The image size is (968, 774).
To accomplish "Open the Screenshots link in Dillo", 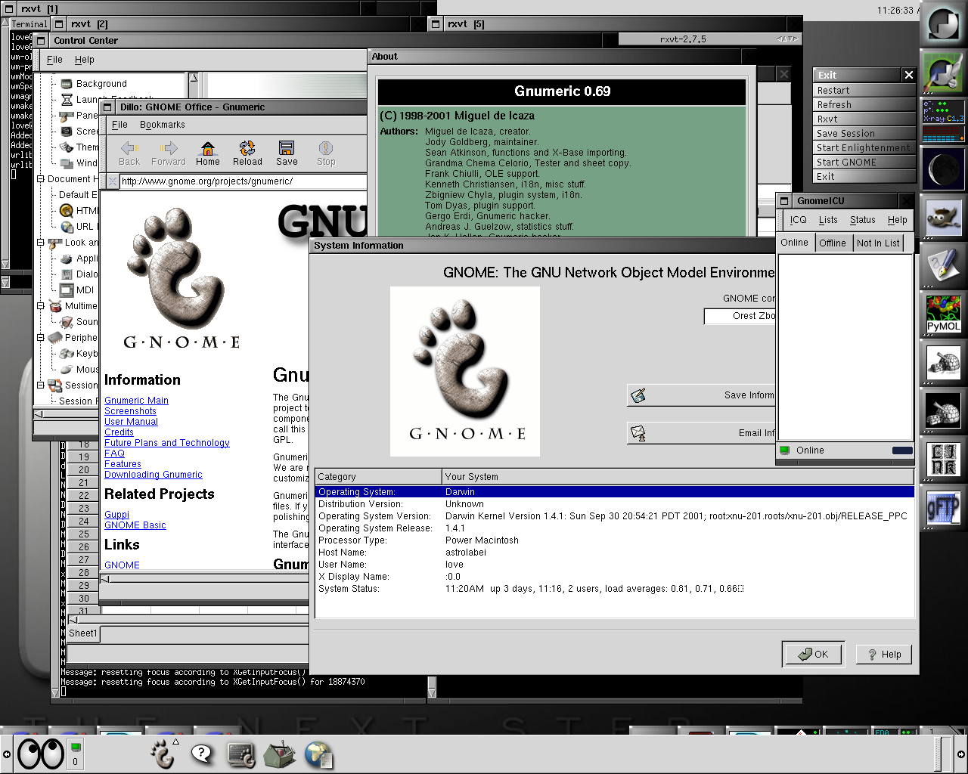I will pyautogui.click(x=130, y=411).
